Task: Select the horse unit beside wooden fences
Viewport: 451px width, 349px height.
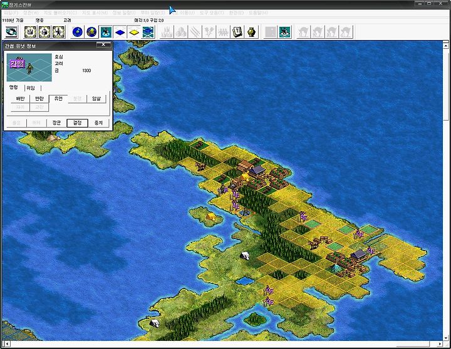Action: [314, 243]
